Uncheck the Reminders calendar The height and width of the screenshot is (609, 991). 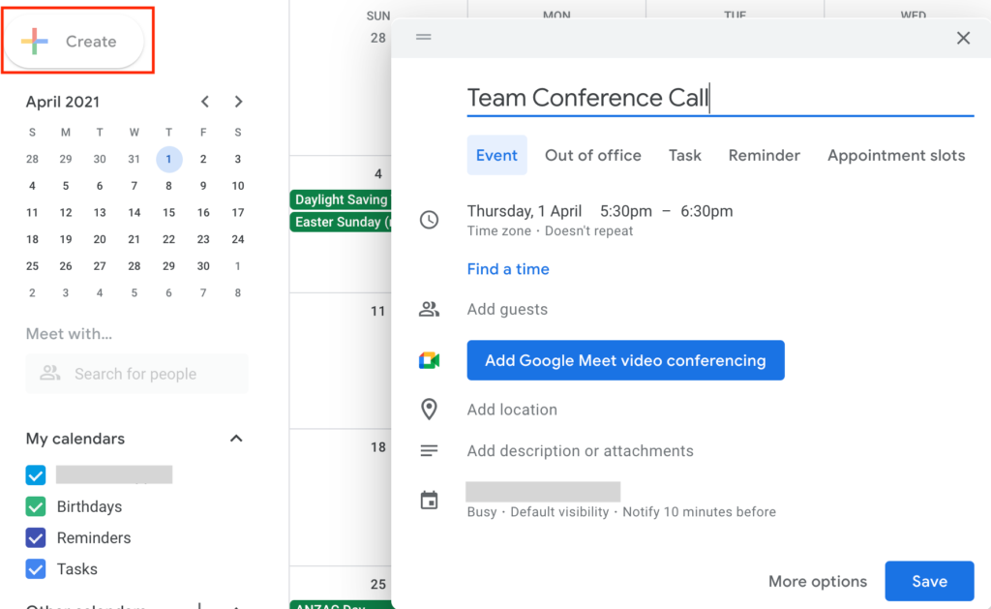(36, 537)
